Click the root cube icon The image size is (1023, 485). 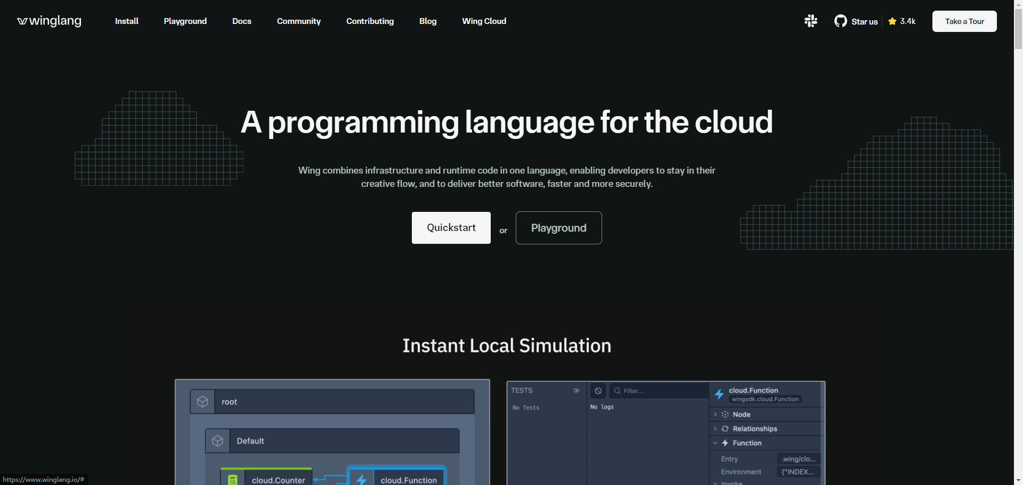click(x=202, y=402)
